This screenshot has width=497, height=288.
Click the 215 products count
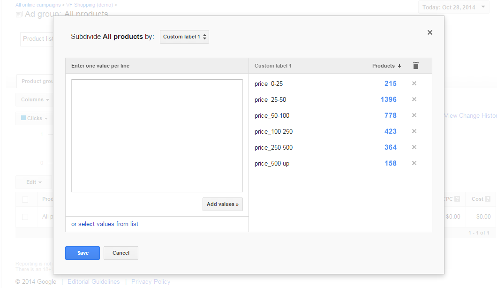pos(391,83)
